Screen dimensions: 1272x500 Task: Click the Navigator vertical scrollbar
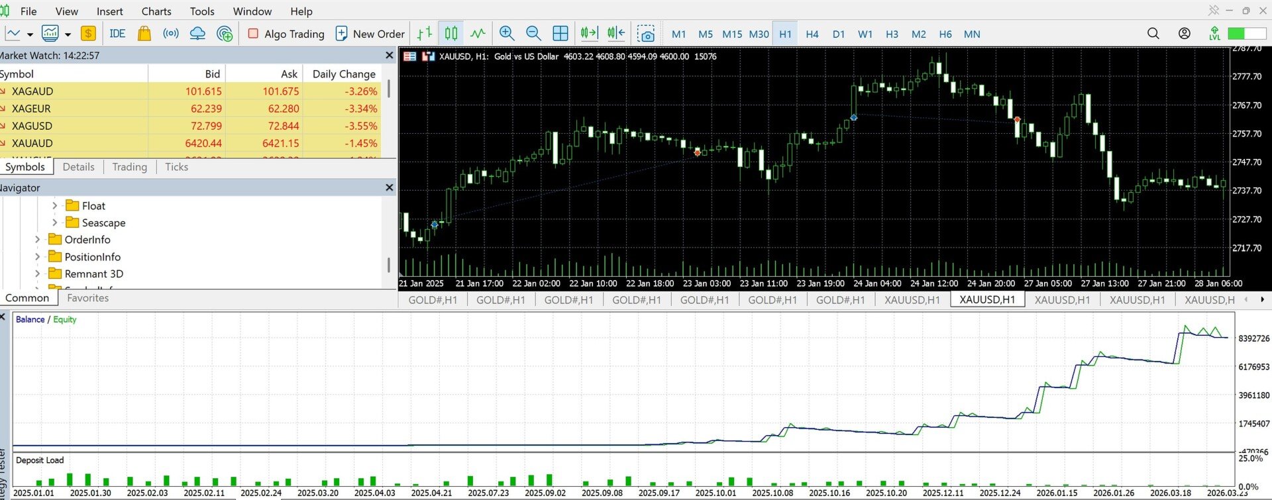[389, 265]
